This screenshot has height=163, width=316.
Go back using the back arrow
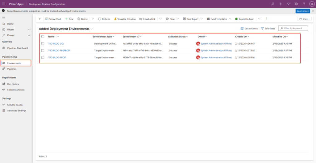[40, 19]
